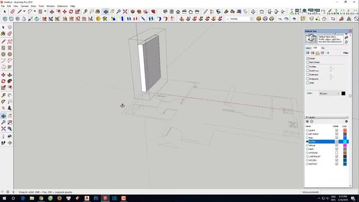Select the Rotate tool in top toolbar

(71, 11)
